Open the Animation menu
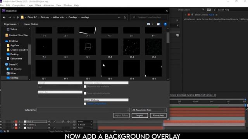The image size is (248, 139). coord(48,5)
